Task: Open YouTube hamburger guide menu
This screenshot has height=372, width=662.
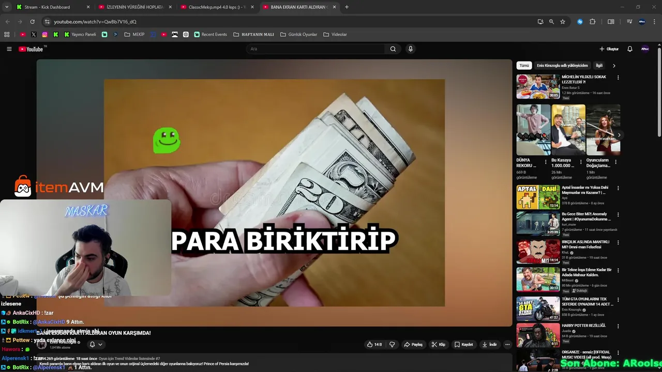Action: (x=9, y=49)
